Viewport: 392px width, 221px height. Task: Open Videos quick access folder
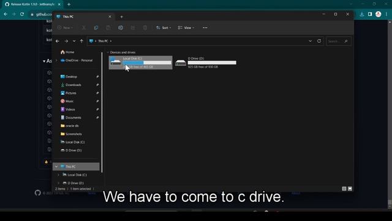click(68, 109)
